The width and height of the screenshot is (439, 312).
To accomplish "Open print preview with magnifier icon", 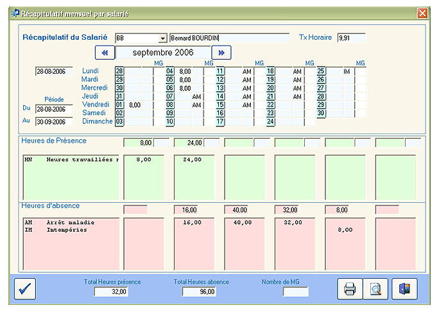I will click(x=375, y=289).
